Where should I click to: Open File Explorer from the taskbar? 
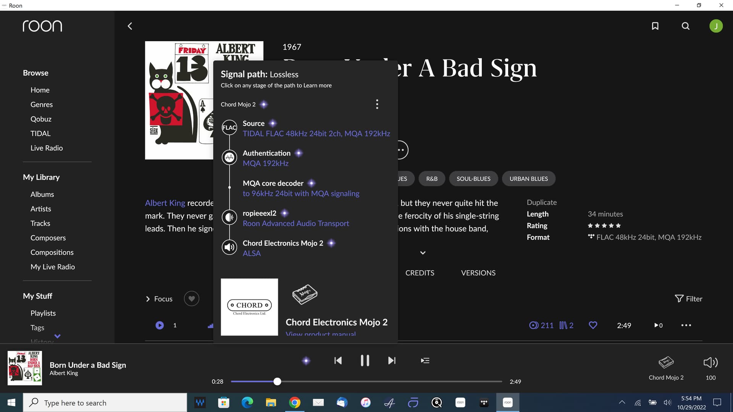pos(271,402)
